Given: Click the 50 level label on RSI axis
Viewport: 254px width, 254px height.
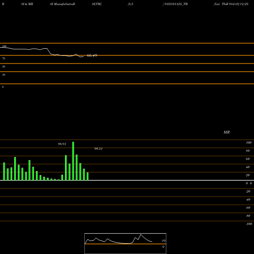Looking at the screenshot, I should pyautogui.click(x=4, y=67).
